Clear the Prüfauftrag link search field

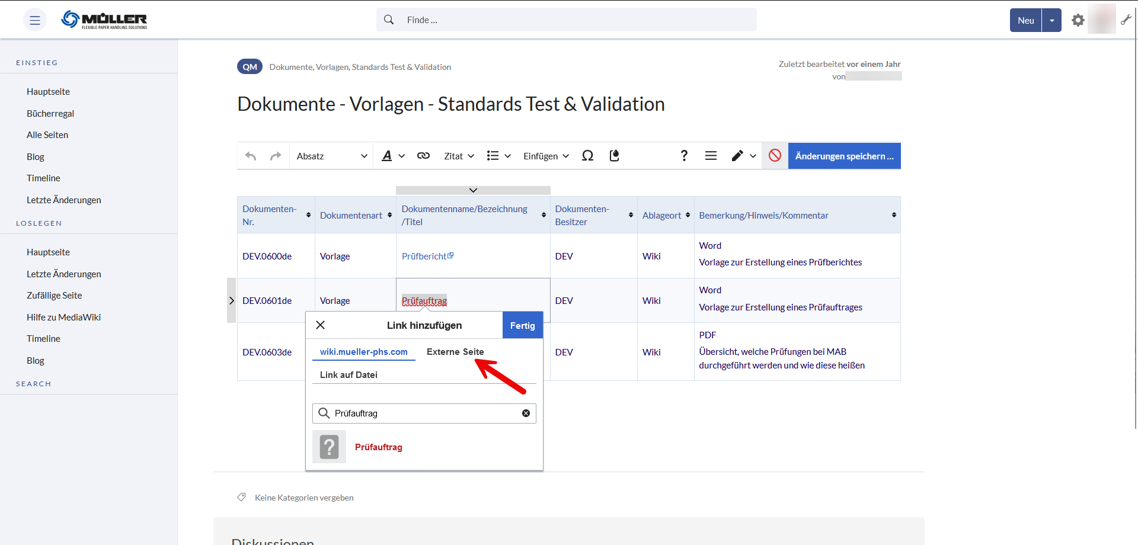point(526,413)
